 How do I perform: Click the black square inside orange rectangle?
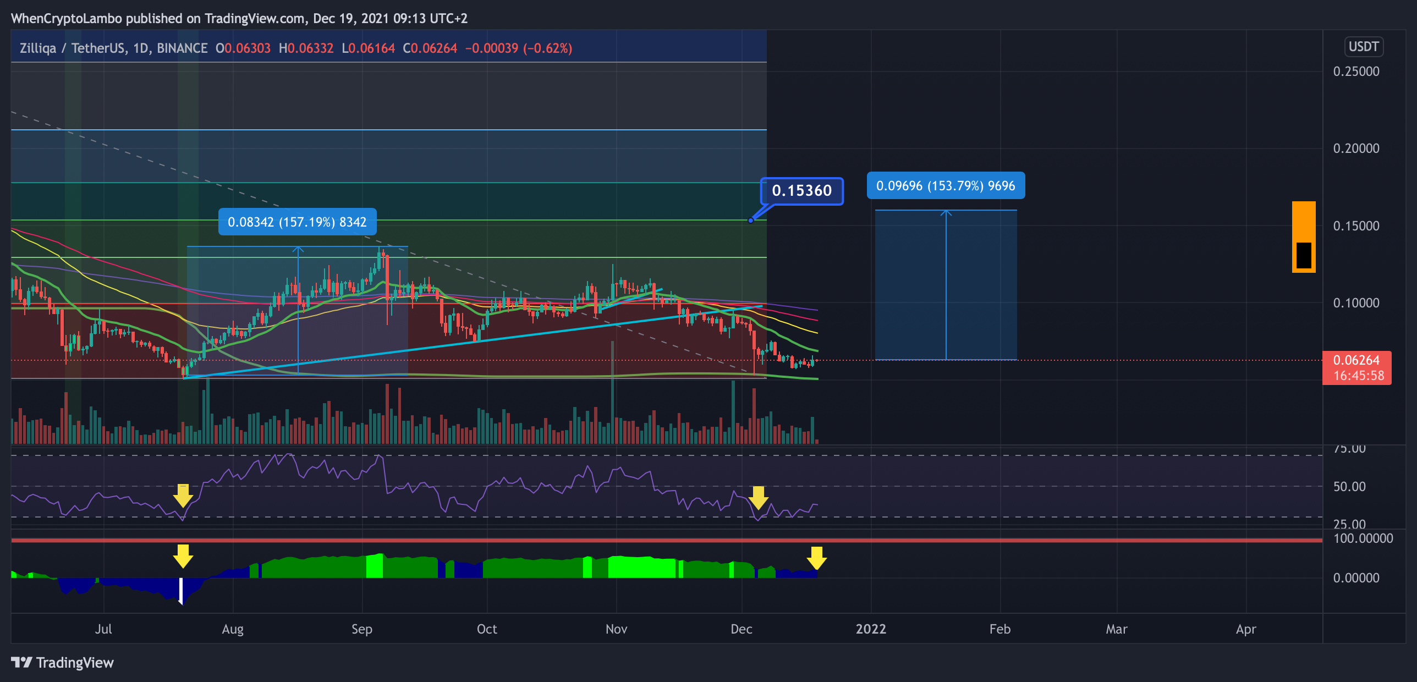click(1304, 255)
